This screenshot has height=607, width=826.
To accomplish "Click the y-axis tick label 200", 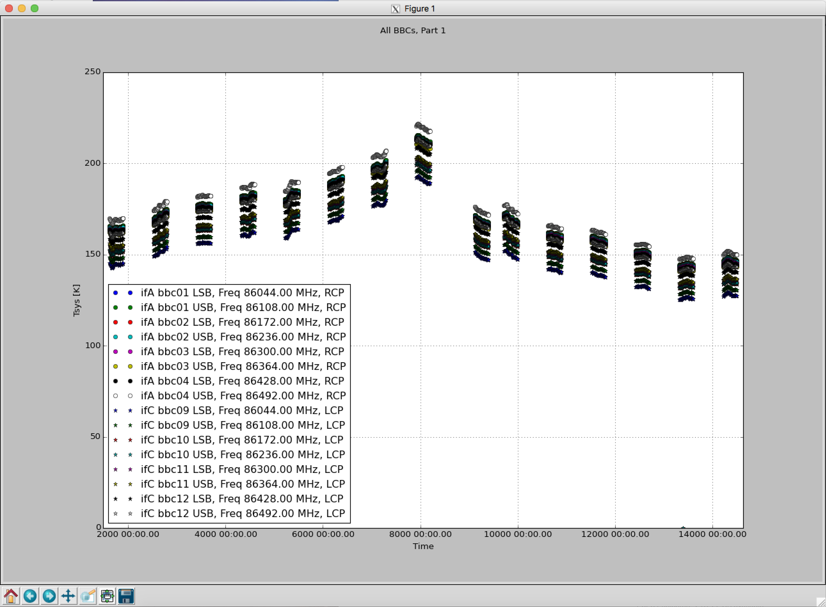I will click(92, 163).
